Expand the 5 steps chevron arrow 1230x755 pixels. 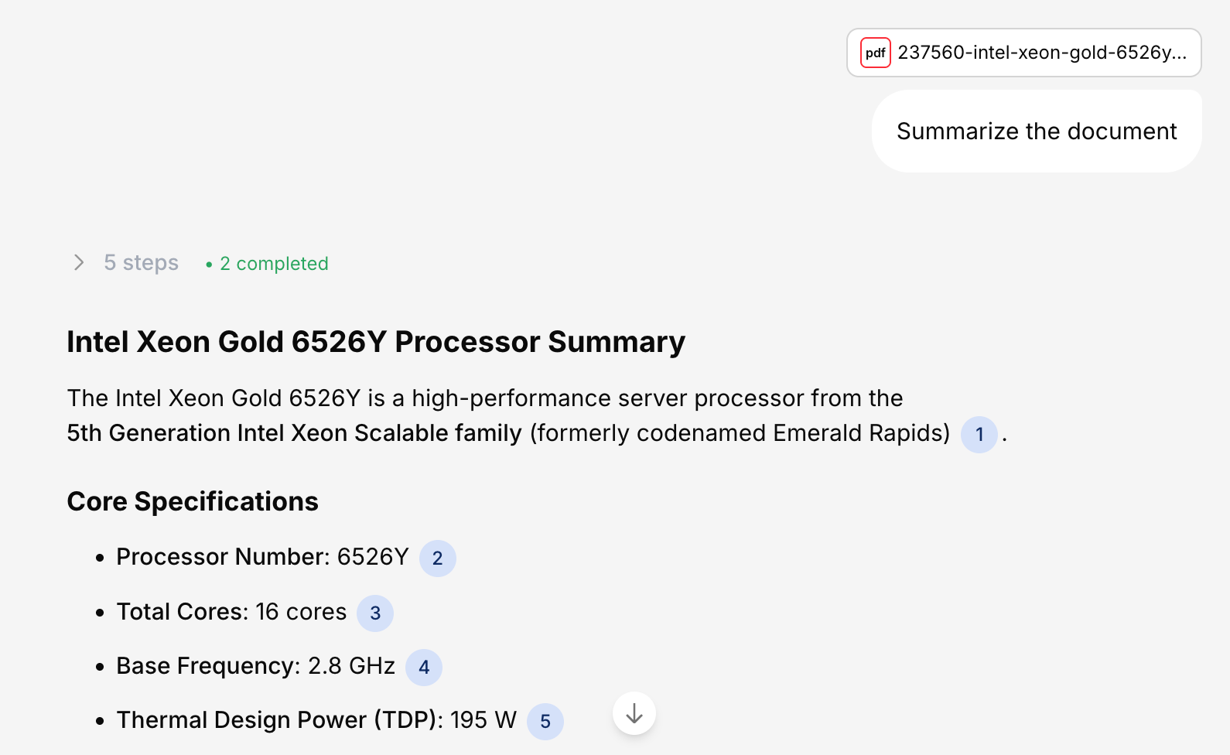click(79, 263)
